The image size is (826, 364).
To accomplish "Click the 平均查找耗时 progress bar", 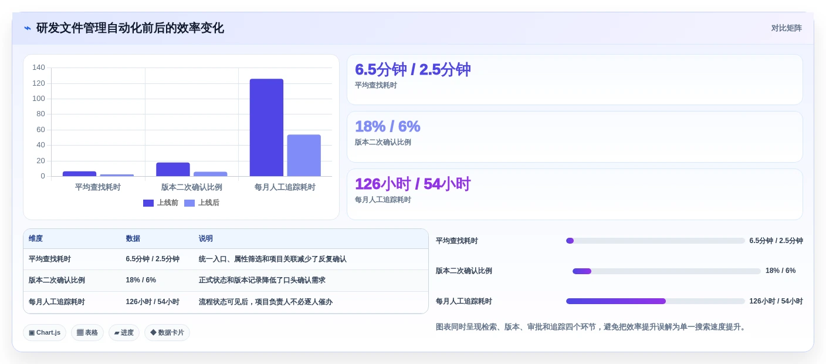I will (x=655, y=241).
